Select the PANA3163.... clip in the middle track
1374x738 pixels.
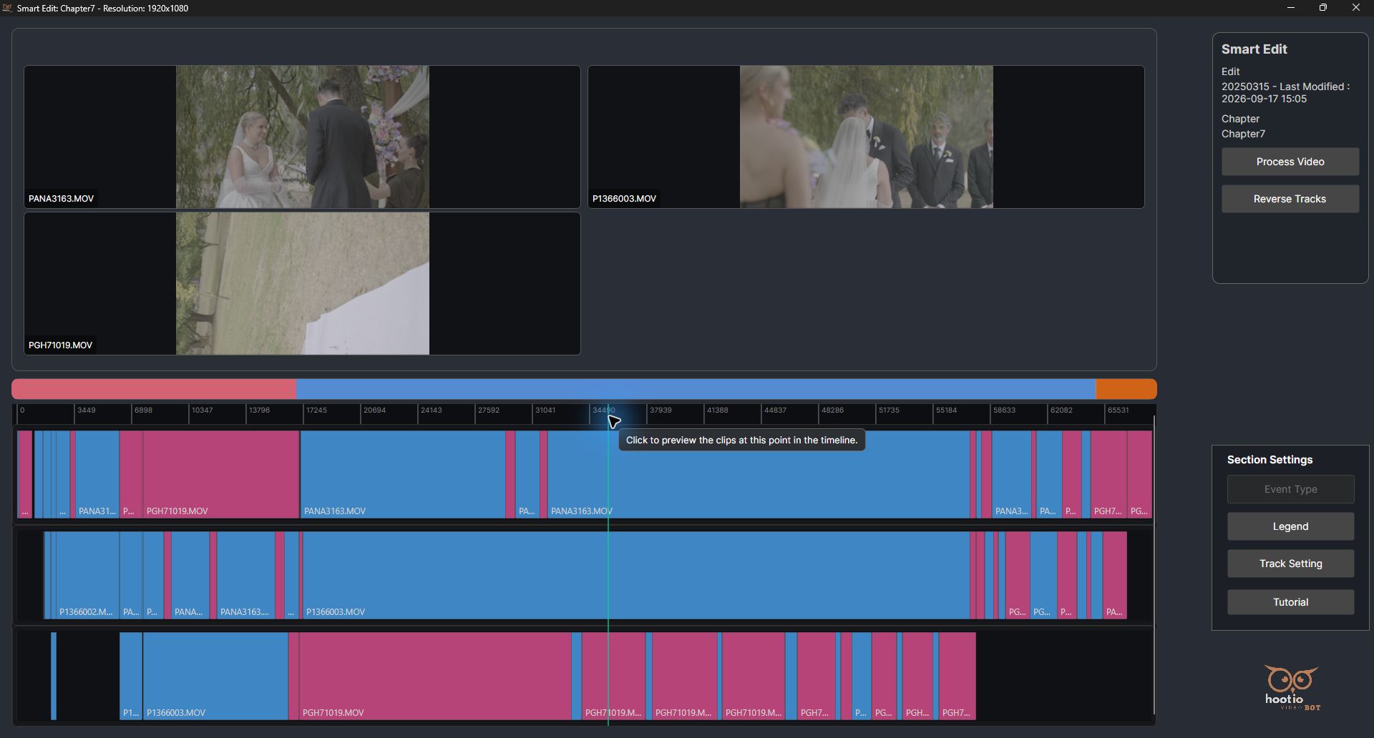pyautogui.click(x=246, y=575)
